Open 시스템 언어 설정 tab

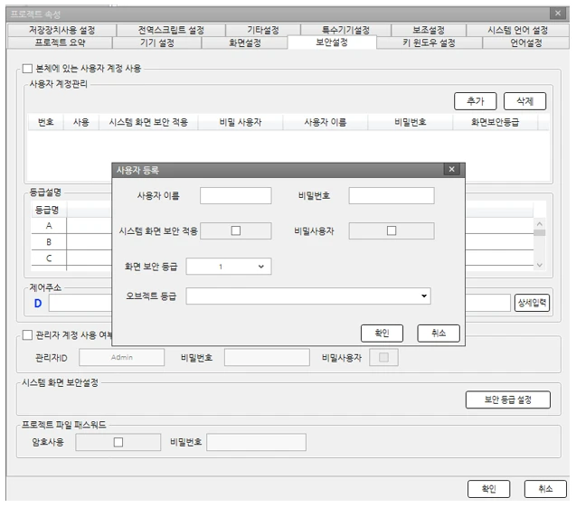tap(517, 30)
